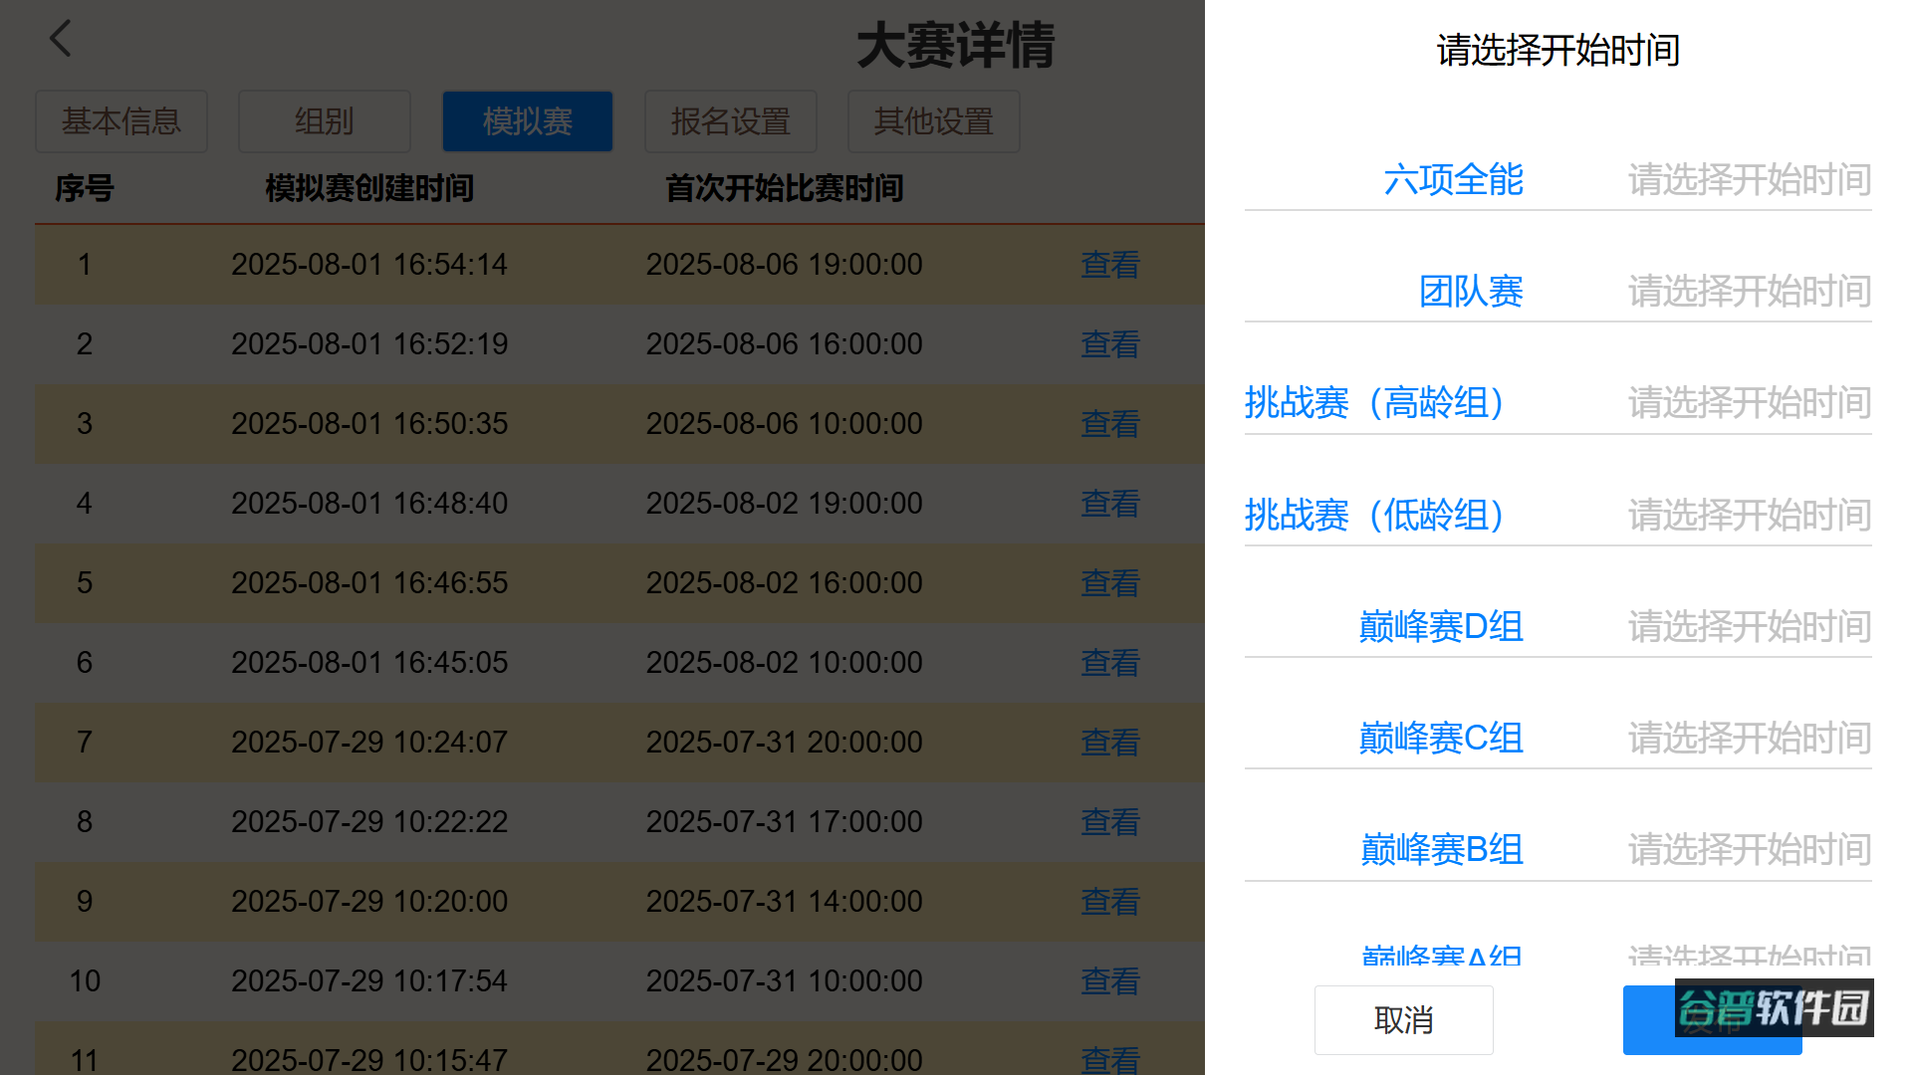
Task: Click start time 2025-08-06 16:00:00
Action: point(785,344)
